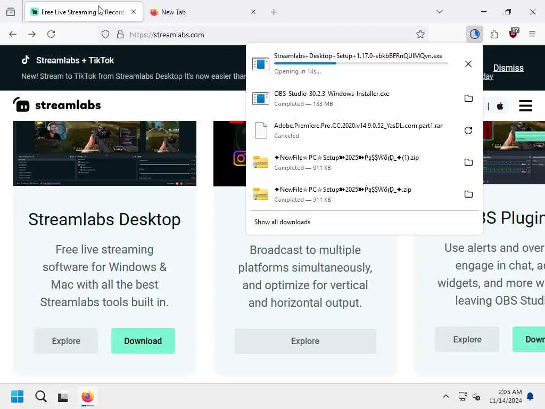Click the site security padlock icon
Screen dimensions: 545x409
pos(120,34)
